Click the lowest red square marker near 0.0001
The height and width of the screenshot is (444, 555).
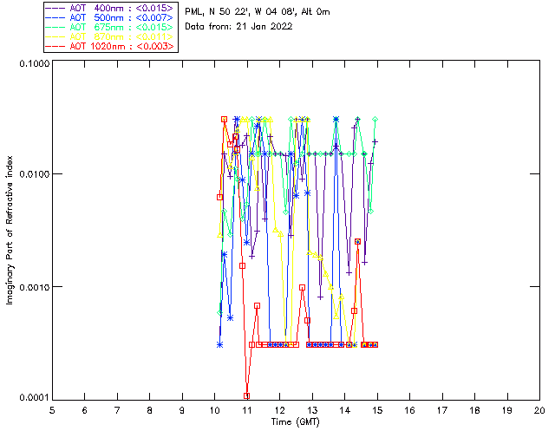pyautogui.click(x=246, y=395)
